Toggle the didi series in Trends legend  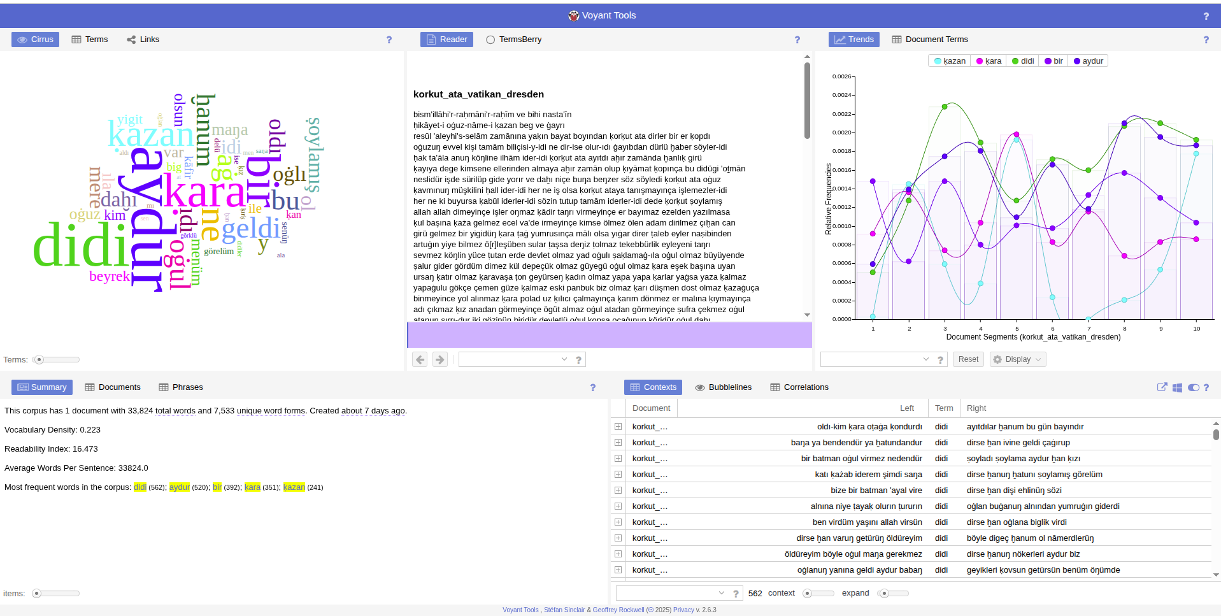(x=1022, y=61)
